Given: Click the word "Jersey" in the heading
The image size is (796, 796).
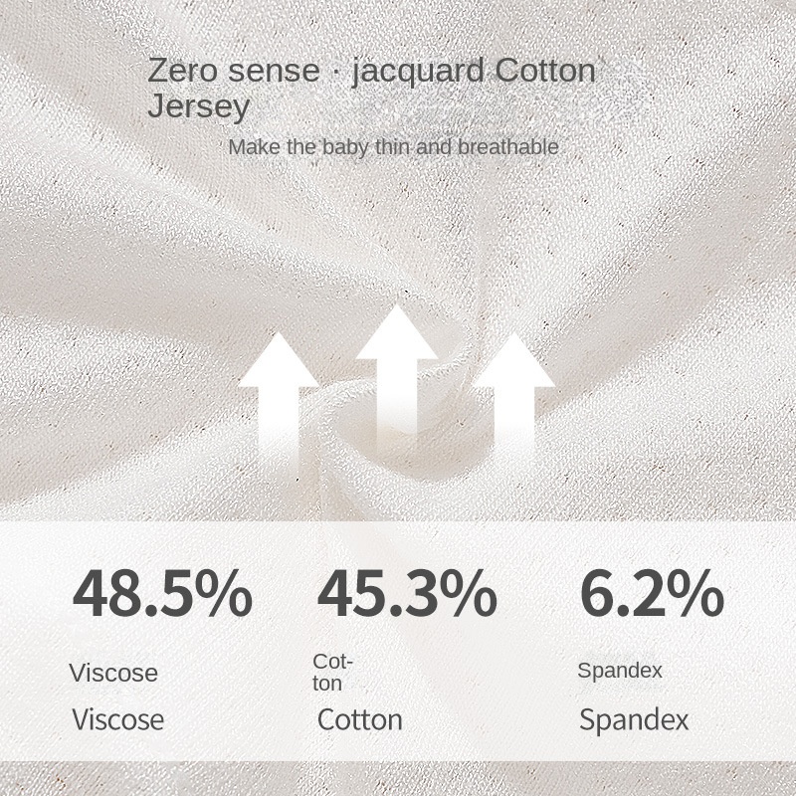Looking at the screenshot, I should tap(199, 106).
